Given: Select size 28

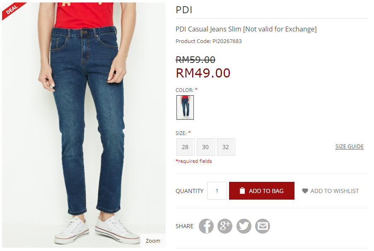Looking at the screenshot, I should point(185,147).
